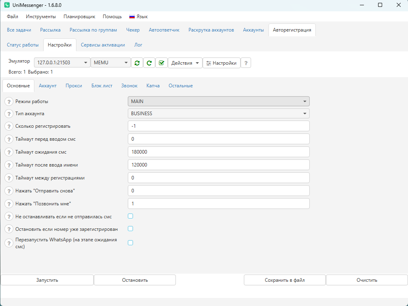Click help icon for Таймаут после ввода имени

tap(9, 165)
